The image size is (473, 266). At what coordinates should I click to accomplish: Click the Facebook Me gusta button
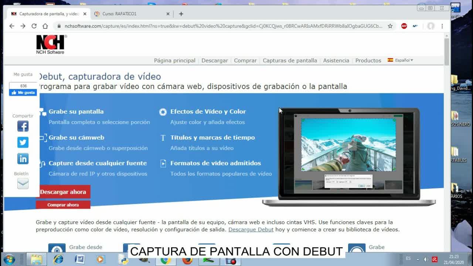tap(23, 92)
